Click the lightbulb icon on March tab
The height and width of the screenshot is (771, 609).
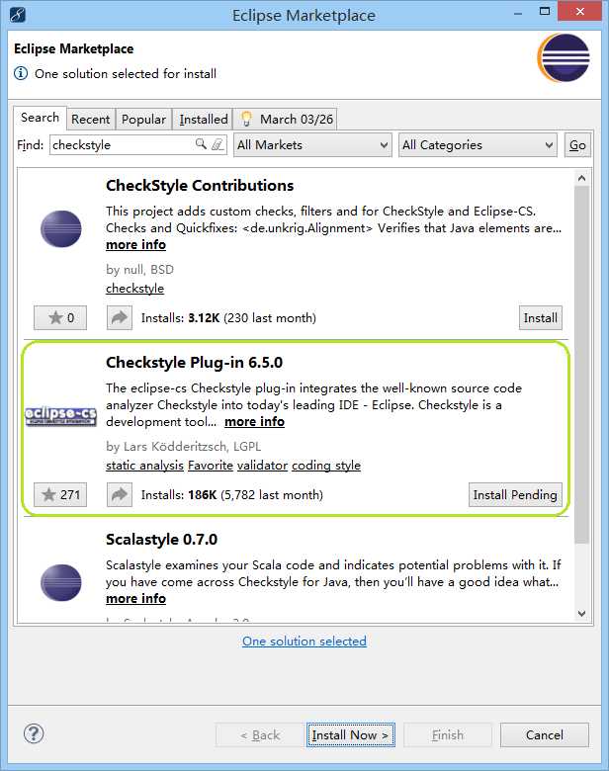(x=246, y=119)
